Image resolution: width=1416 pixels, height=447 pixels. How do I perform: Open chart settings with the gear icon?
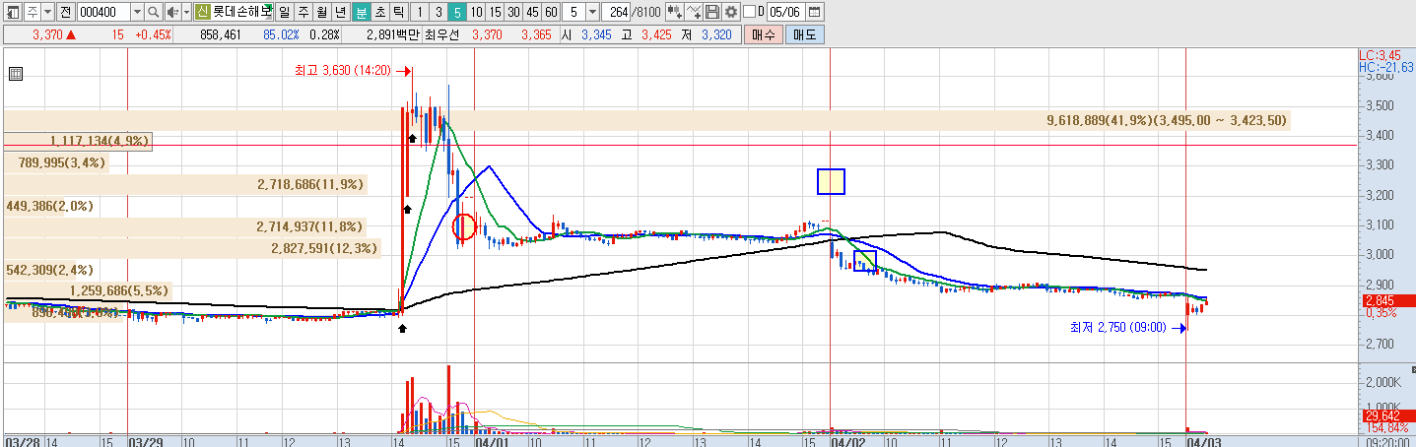point(730,12)
